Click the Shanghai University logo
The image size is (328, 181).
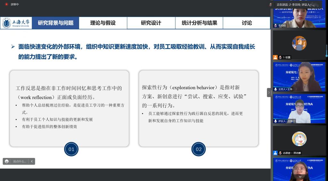point(16,23)
